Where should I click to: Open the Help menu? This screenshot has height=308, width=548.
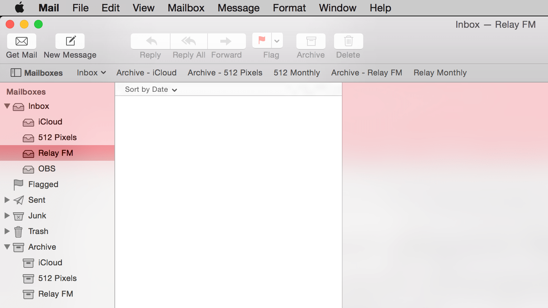380,8
